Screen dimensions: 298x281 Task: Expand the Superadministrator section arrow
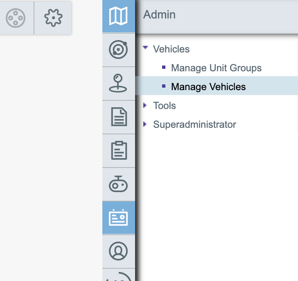tap(145, 124)
